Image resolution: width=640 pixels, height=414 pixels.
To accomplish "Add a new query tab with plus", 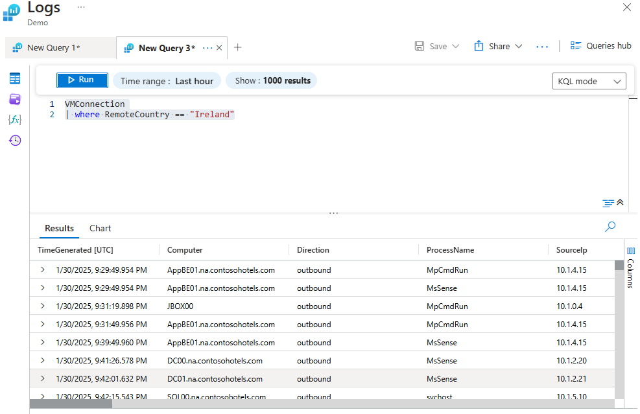I will 237,47.
